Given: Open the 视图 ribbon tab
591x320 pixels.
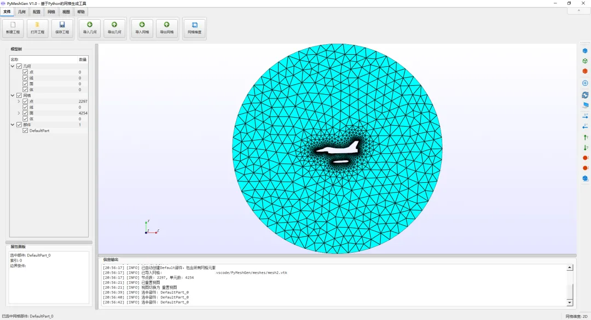Looking at the screenshot, I should [x=66, y=11].
